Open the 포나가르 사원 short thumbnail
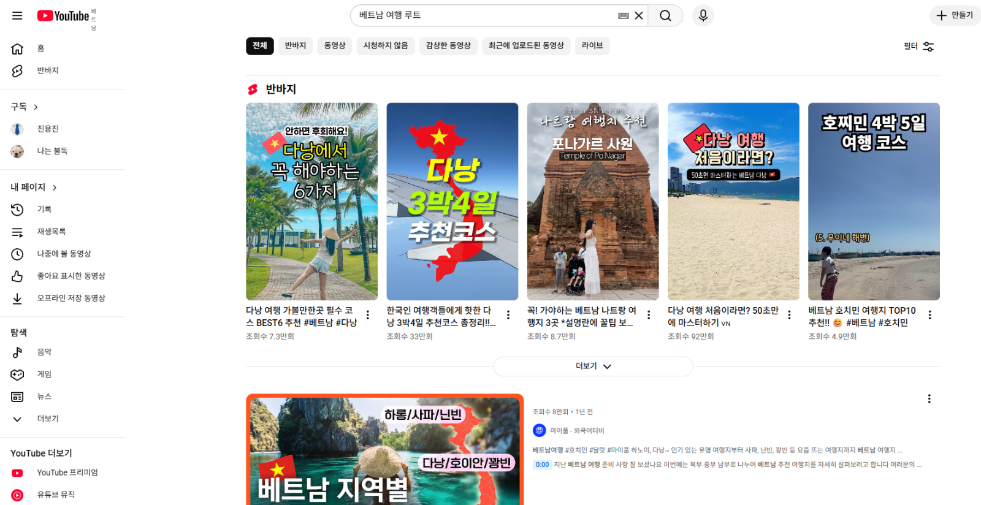This screenshot has height=505, width=981. (x=593, y=202)
